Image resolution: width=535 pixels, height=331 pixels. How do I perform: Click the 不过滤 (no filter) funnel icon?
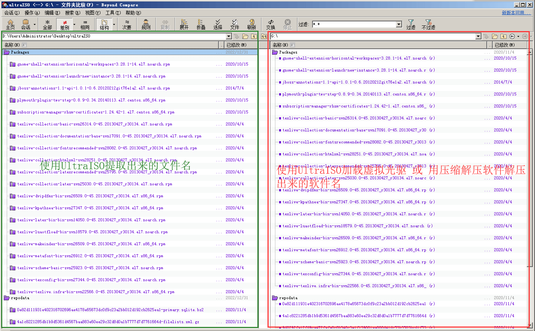point(428,24)
